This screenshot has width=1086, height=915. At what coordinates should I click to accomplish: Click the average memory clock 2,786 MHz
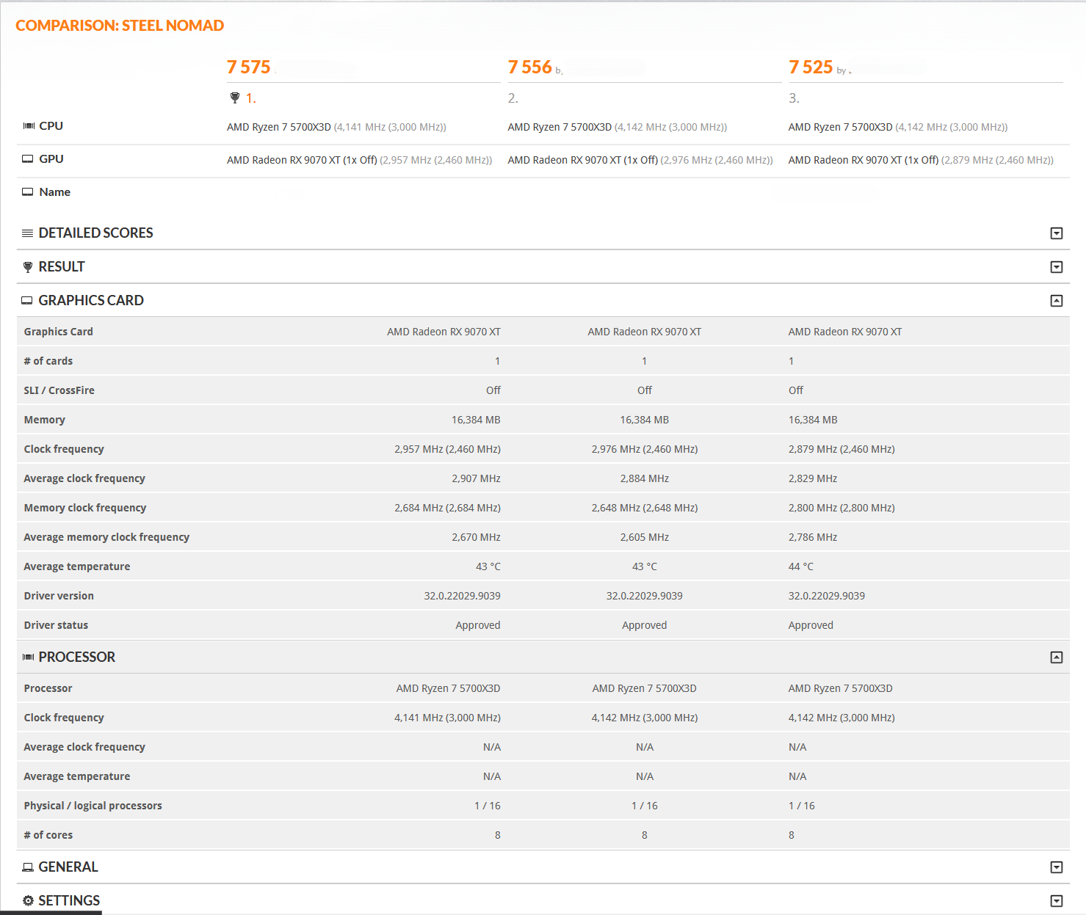813,537
